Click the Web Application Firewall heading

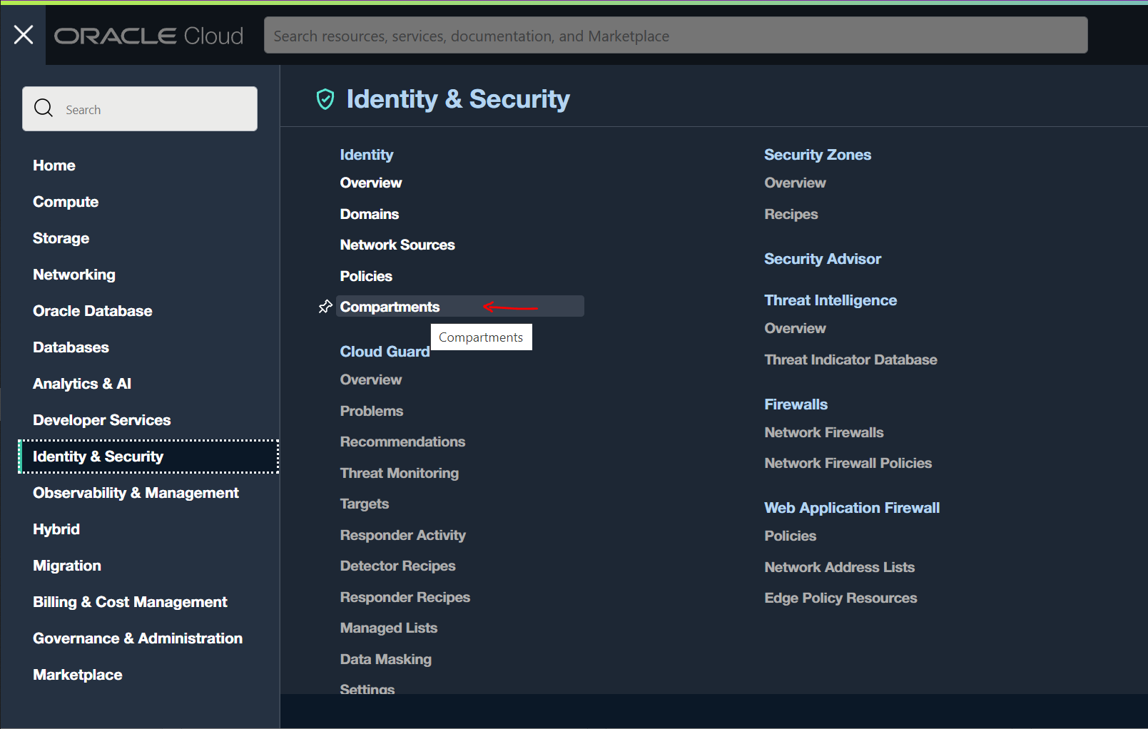coord(853,508)
